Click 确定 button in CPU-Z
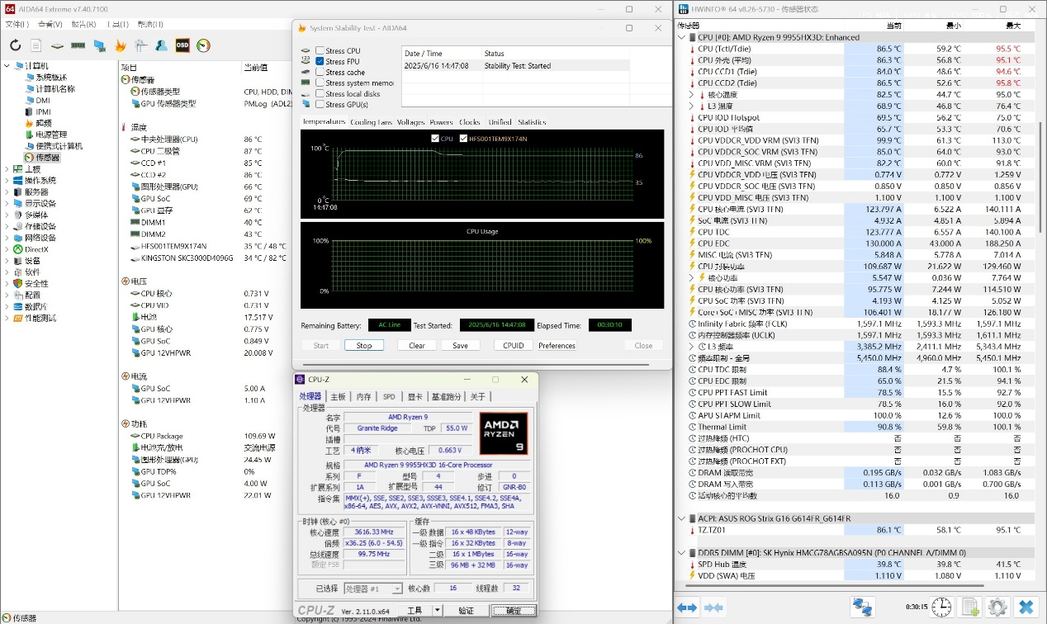The width and height of the screenshot is (1047, 624). coord(514,610)
